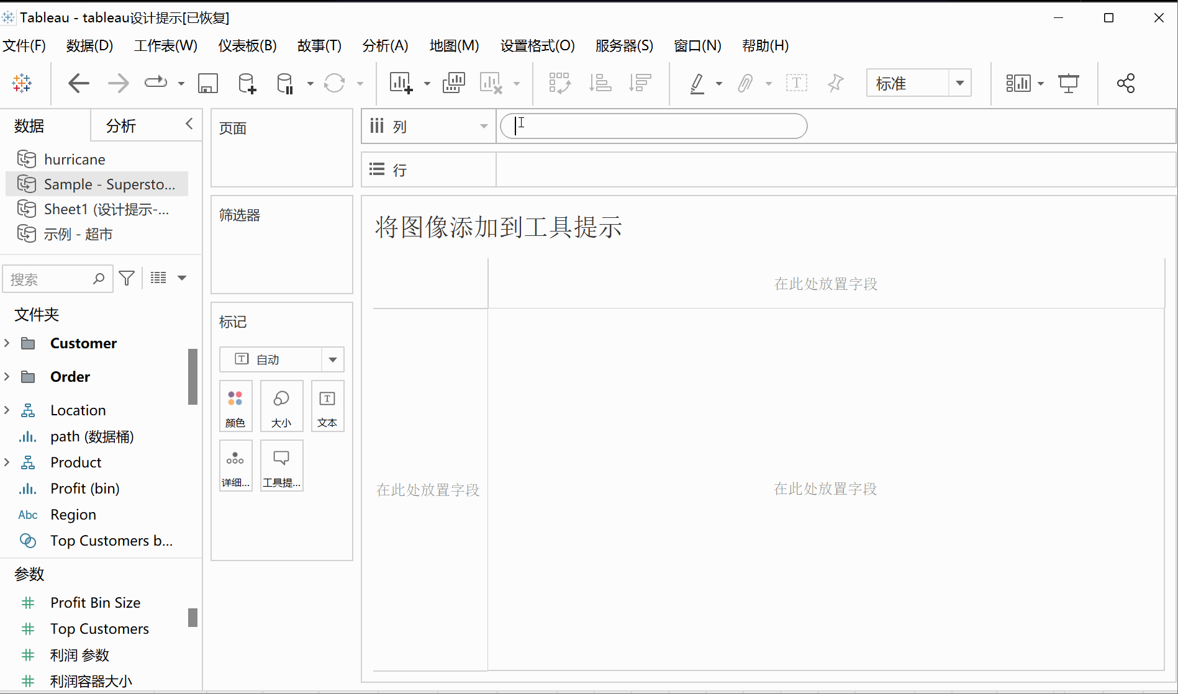Click the Presentation Mode icon

1069,83
